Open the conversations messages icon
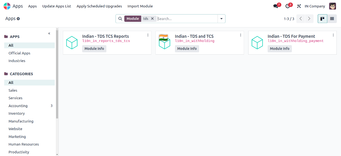 click(276, 6)
